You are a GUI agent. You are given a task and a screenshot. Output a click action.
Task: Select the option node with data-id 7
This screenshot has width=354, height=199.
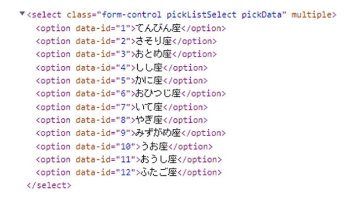122,107
